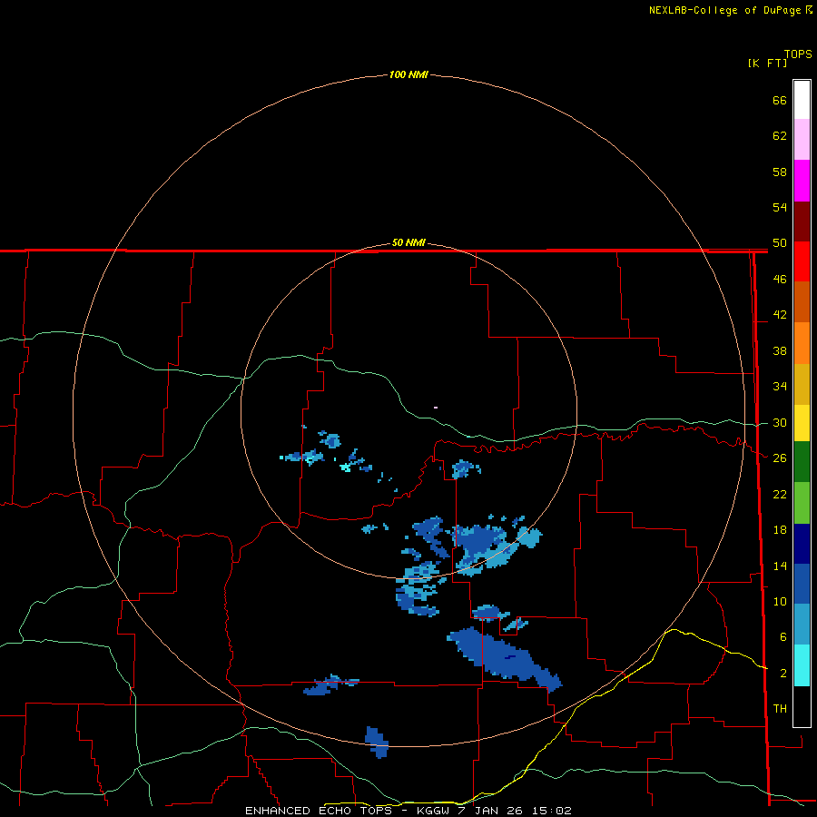Select the medium blue legend swatch
Viewport: 817px width, 817px height.
click(x=802, y=584)
